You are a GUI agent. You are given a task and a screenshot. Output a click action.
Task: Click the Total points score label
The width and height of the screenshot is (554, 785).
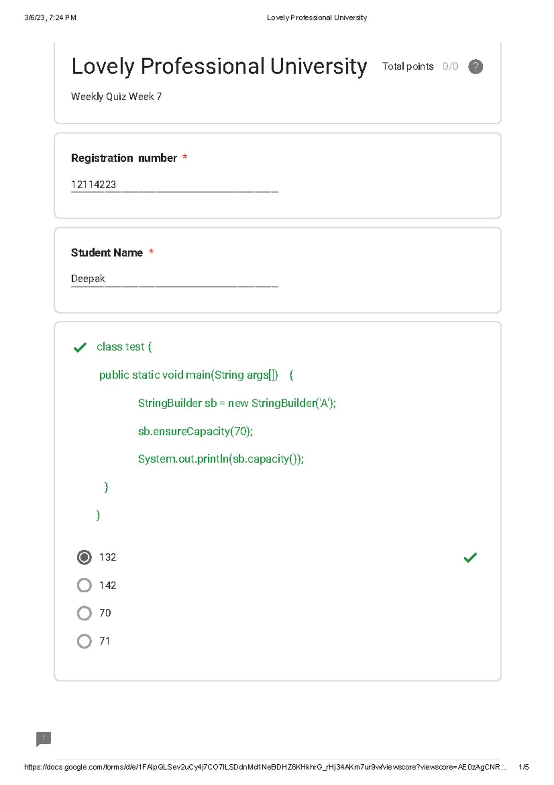pos(420,67)
